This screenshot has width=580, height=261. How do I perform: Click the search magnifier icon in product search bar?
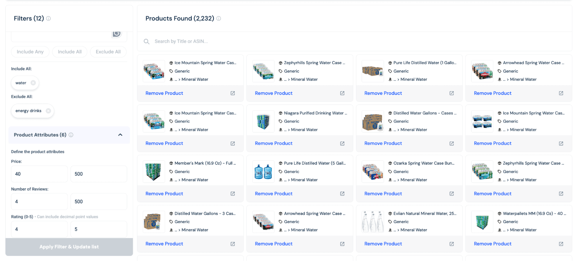coord(147,41)
